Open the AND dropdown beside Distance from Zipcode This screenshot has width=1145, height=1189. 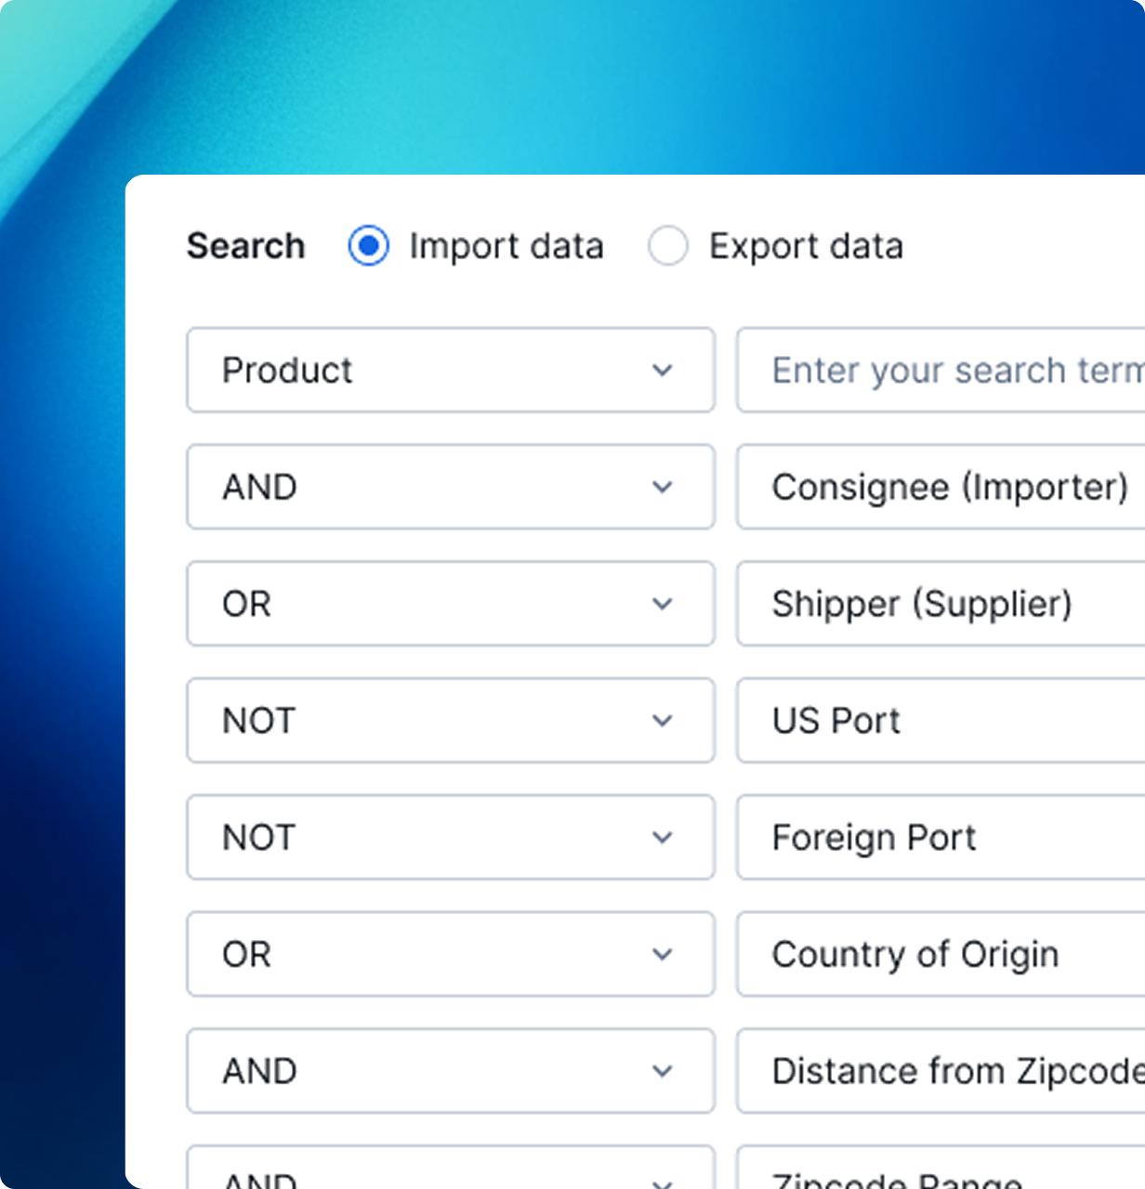(x=451, y=1071)
